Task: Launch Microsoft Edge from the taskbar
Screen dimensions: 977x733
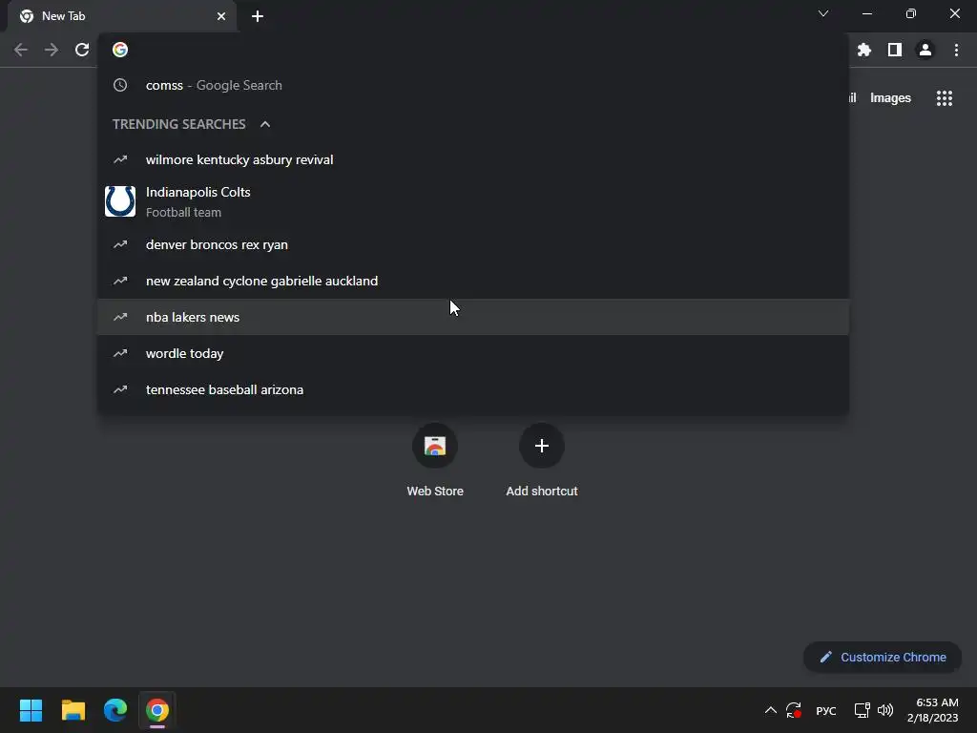Action: (115, 710)
